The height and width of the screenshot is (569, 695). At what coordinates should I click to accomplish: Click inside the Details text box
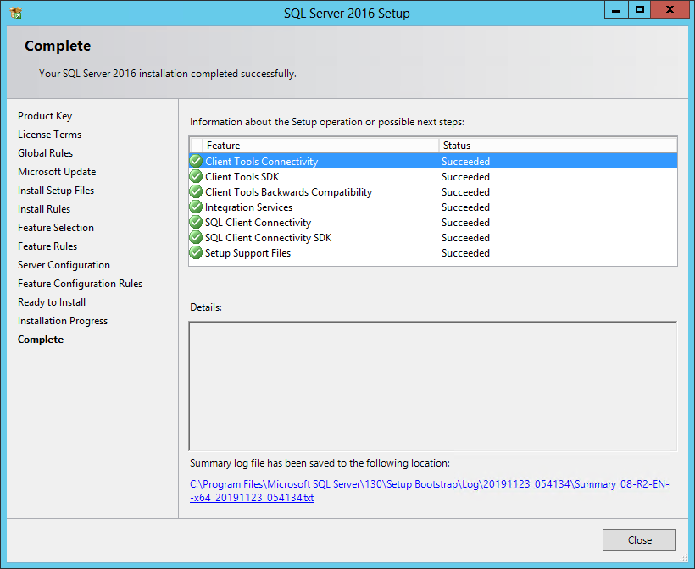(433, 386)
